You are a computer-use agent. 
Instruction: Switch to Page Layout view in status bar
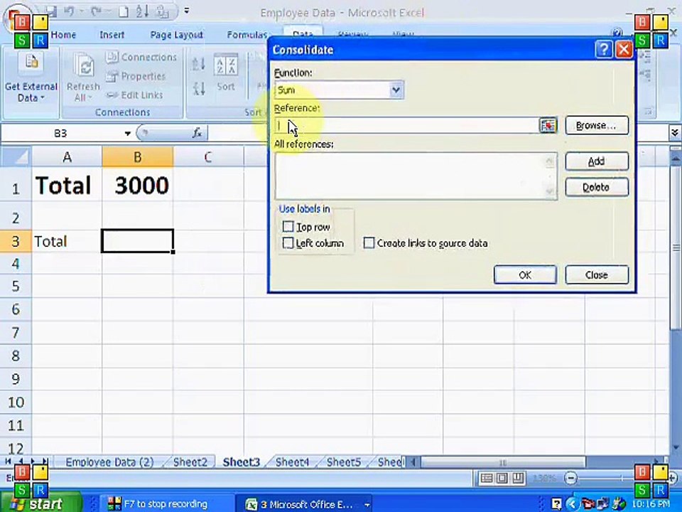point(502,479)
